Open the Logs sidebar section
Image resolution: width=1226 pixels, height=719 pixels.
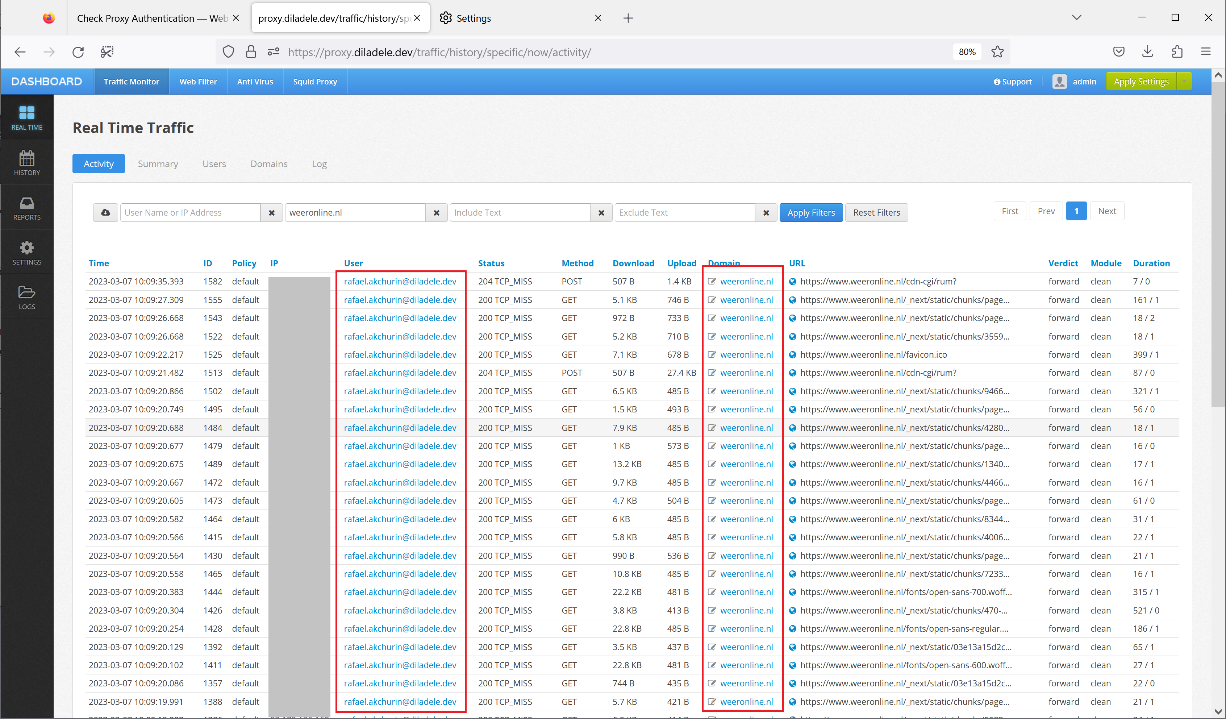(27, 298)
